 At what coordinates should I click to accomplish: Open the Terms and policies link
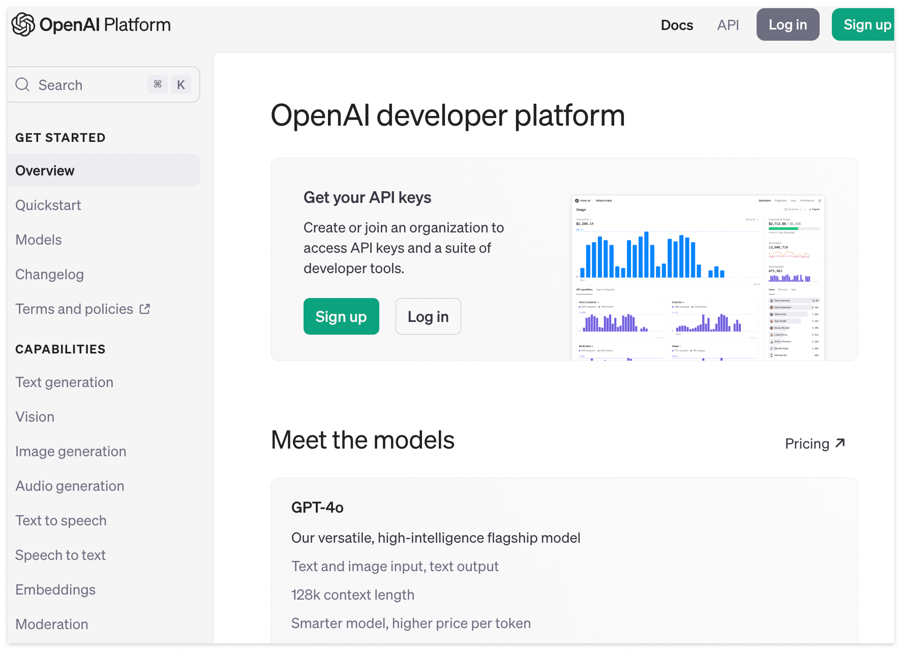point(83,309)
